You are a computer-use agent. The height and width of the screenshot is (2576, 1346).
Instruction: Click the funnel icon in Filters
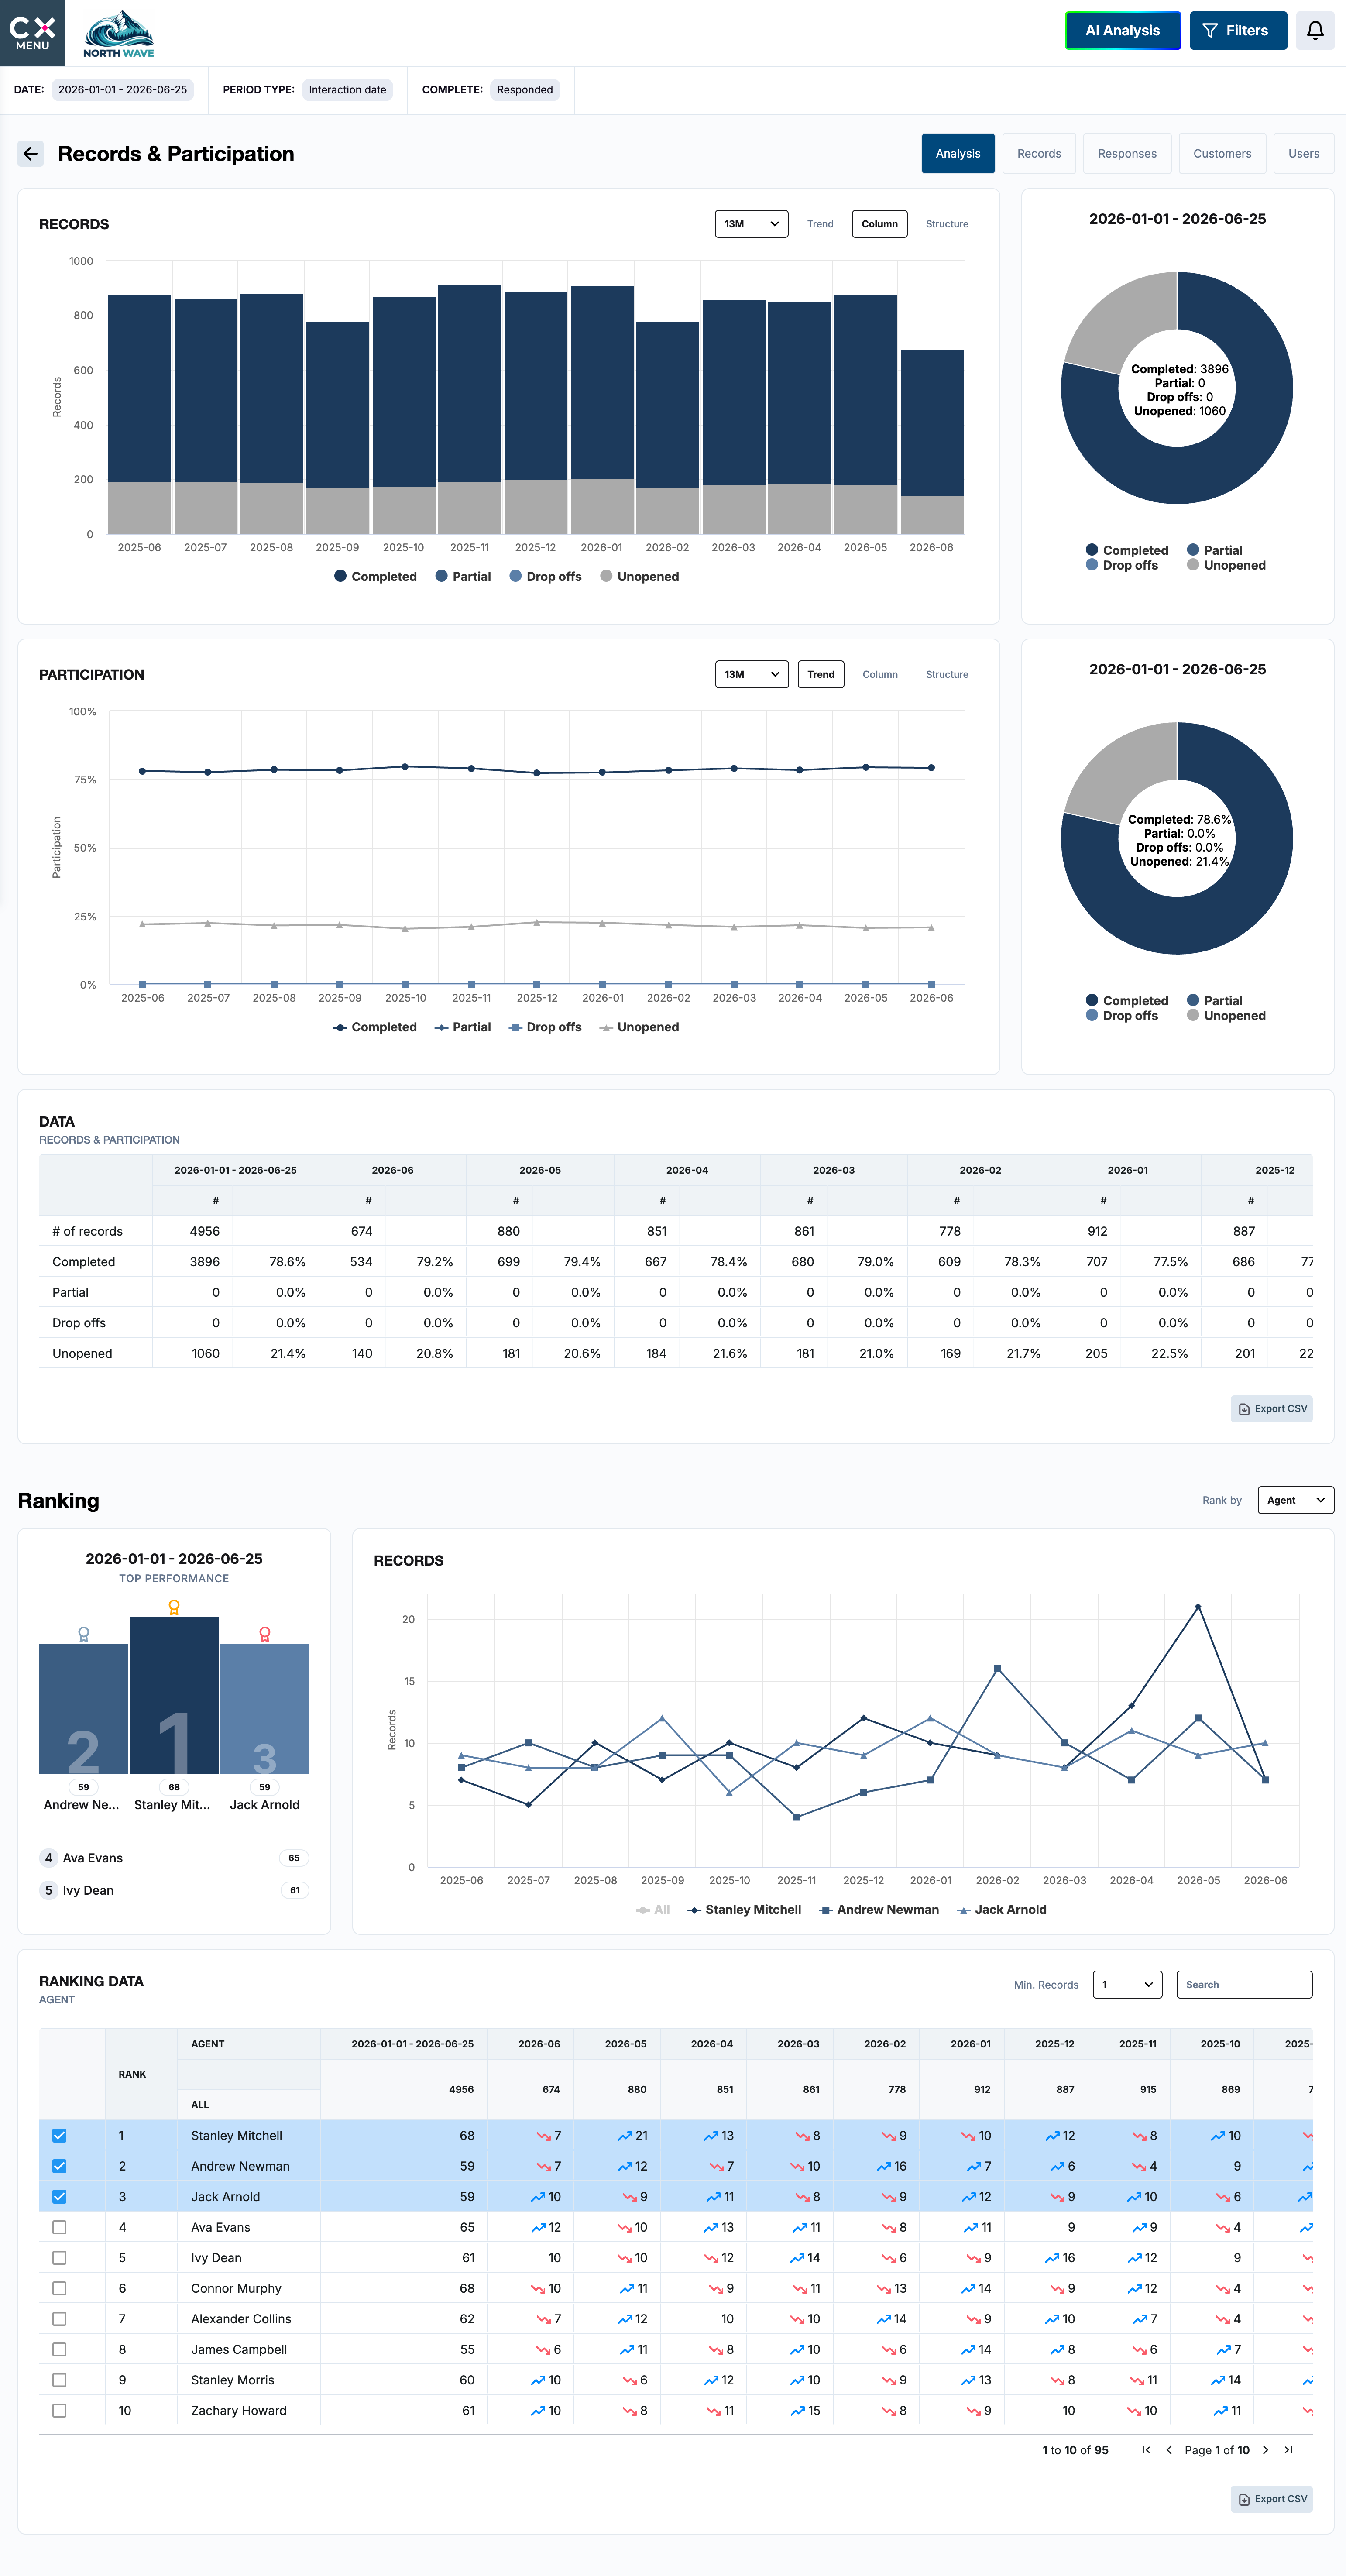pyautogui.click(x=1210, y=31)
